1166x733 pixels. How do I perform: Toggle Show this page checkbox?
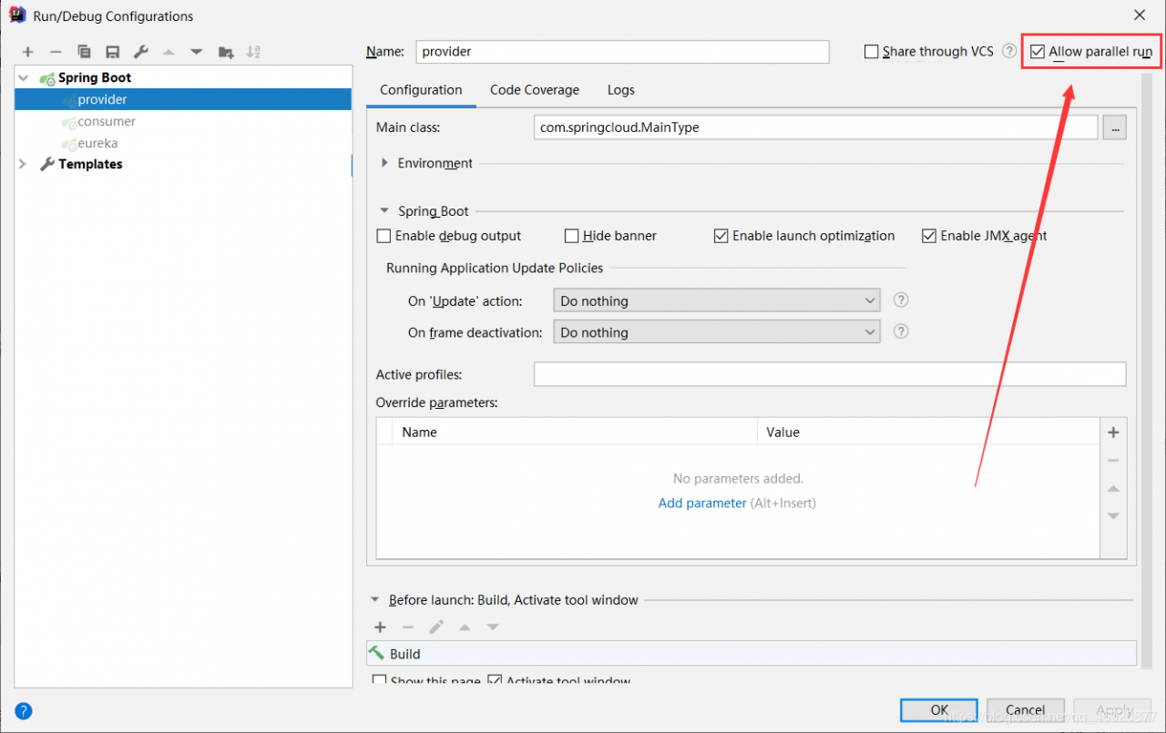pyautogui.click(x=380, y=681)
